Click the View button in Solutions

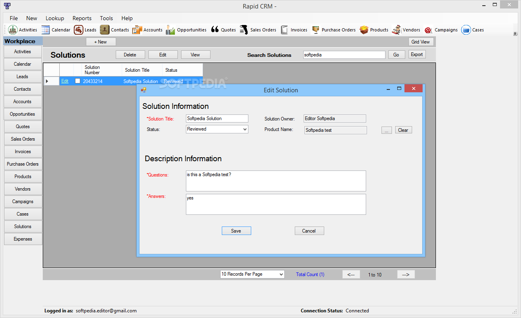click(196, 55)
